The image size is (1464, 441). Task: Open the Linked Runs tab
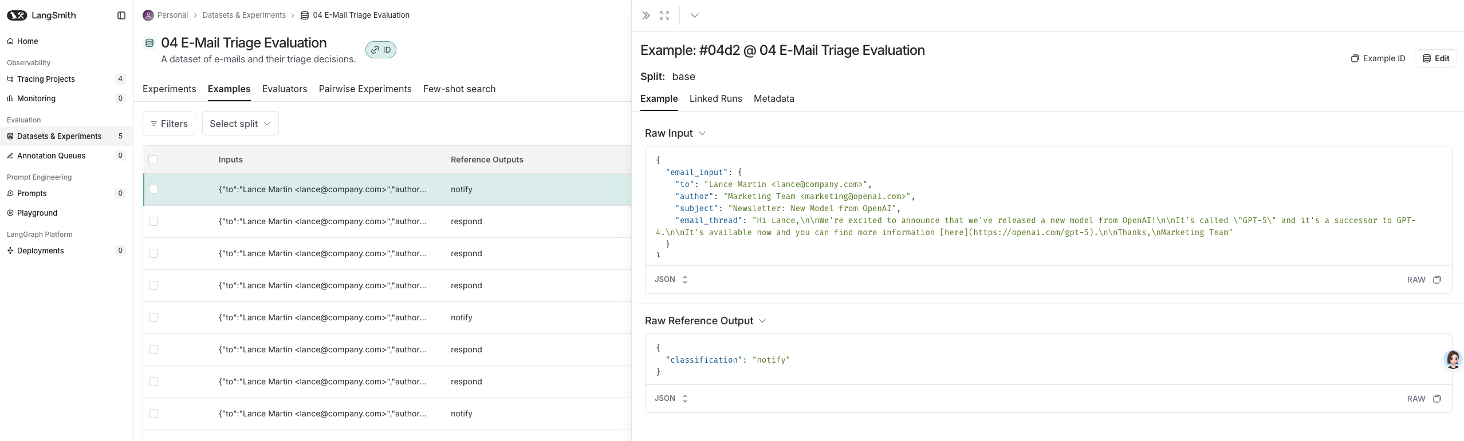[x=715, y=98]
